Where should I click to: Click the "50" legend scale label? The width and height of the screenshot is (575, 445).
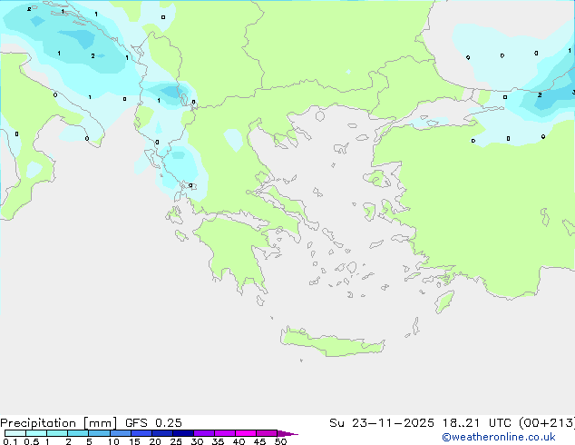[x=280, y=441]
